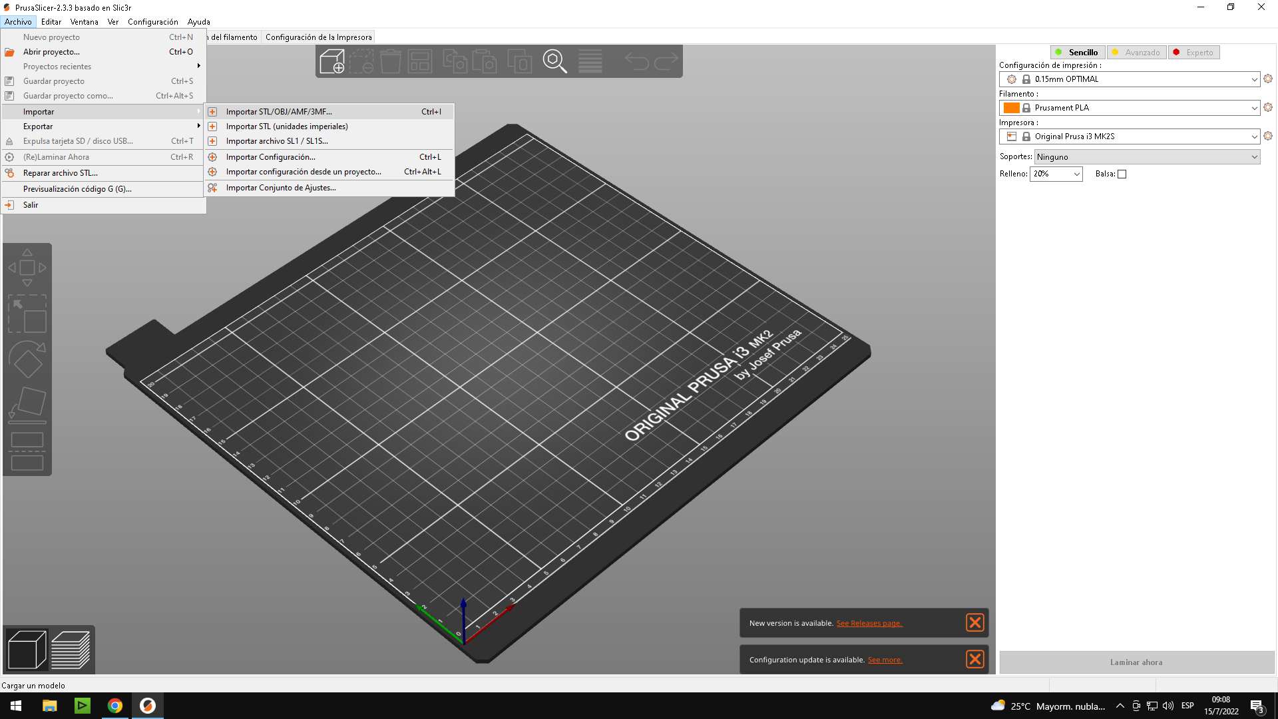Switch to Avanzado mode
The width and height of the screenshot is (1278, 719).
point(1136,52)
